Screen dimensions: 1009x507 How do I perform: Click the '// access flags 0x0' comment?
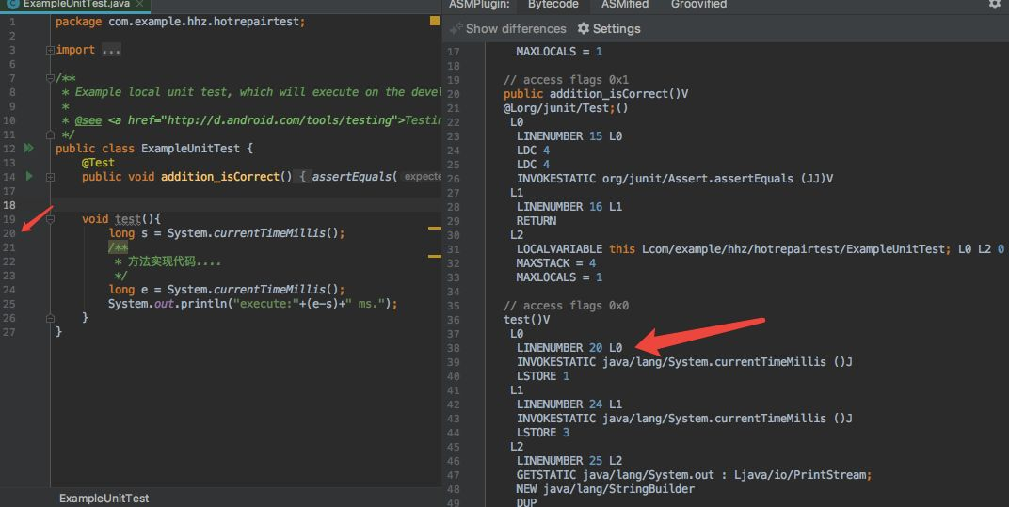point(566,306)
